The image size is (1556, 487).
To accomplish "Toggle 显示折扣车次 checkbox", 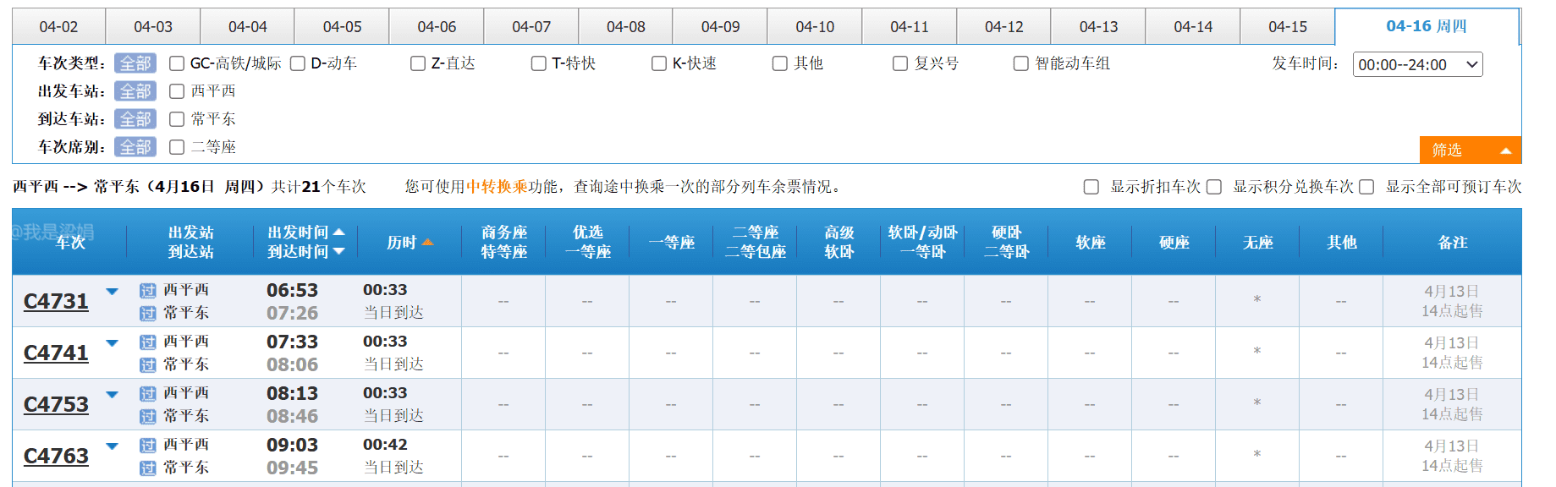I will (1091, 187).
